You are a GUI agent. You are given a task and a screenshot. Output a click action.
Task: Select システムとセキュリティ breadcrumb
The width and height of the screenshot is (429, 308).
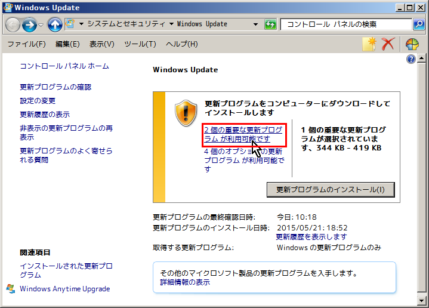pos(126,24)
